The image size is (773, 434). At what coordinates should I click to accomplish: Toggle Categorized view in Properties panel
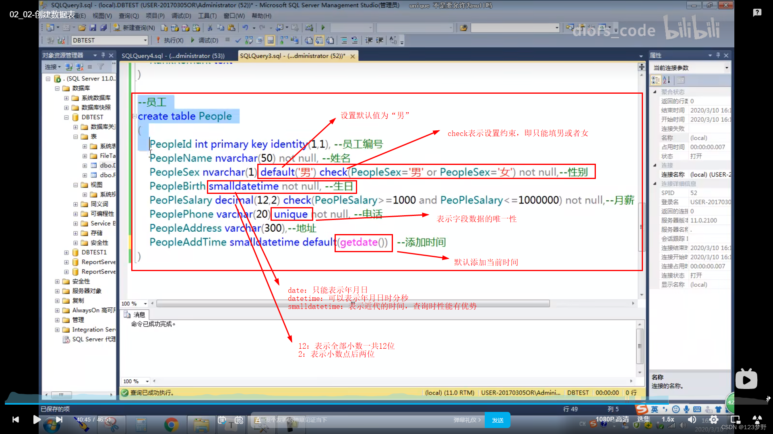pos(656,80)
